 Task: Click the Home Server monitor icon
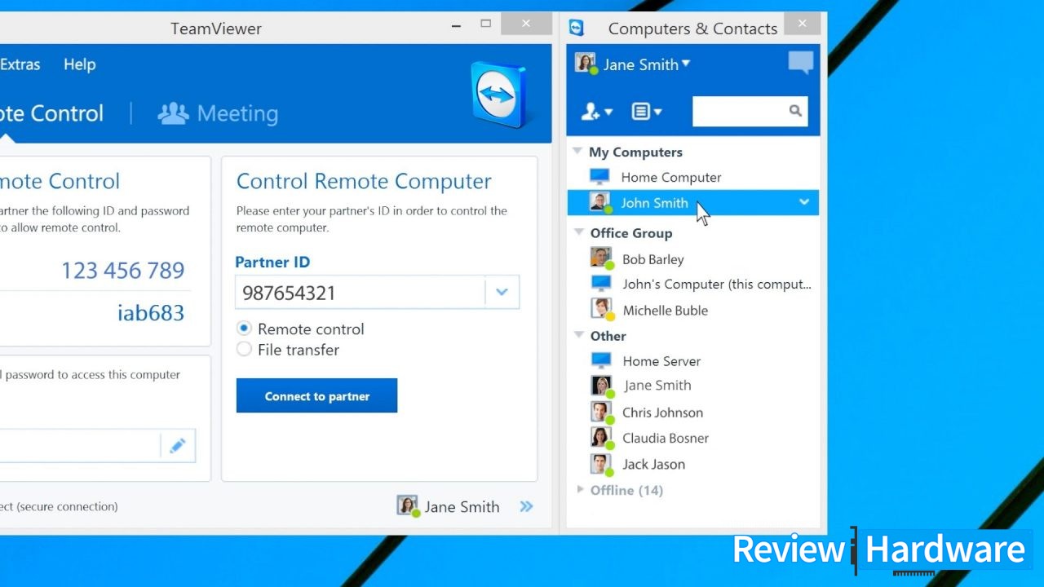tap(601, 360)
